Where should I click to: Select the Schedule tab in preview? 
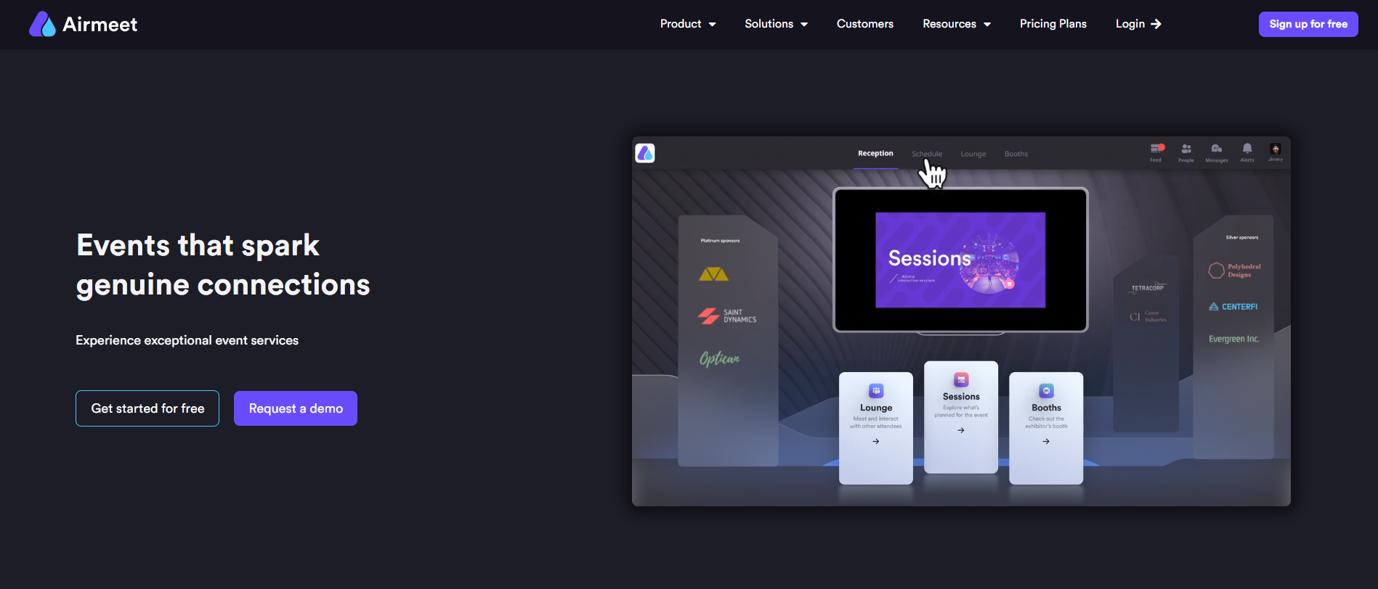(x=927, y=154)
